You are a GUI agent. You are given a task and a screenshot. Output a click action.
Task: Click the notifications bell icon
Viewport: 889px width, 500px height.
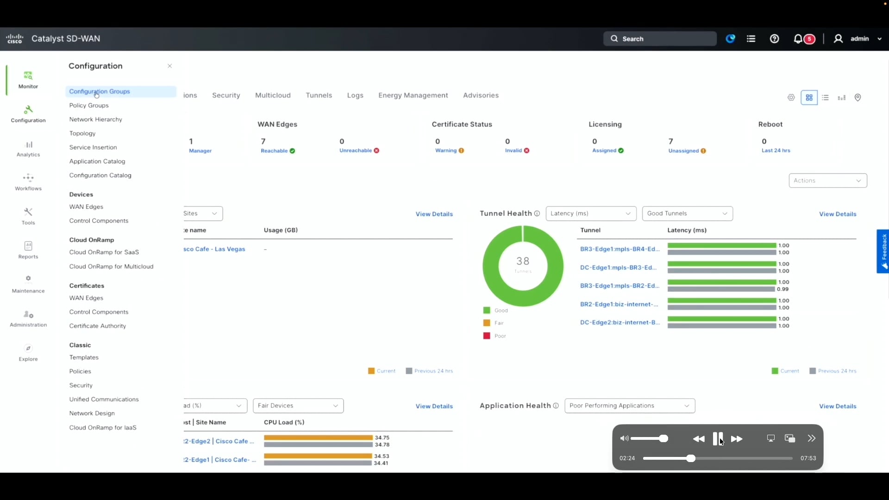pyautogui.click(x=798, y=39)
